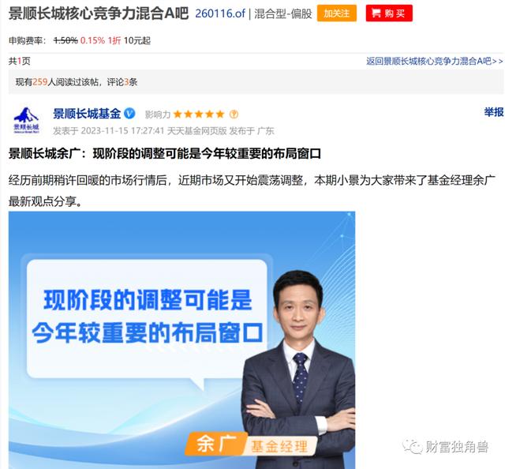The width and height of the screenshot is (505, 469).
Task: Click the 混合型-偏股 fund type label
Action: 282,13
